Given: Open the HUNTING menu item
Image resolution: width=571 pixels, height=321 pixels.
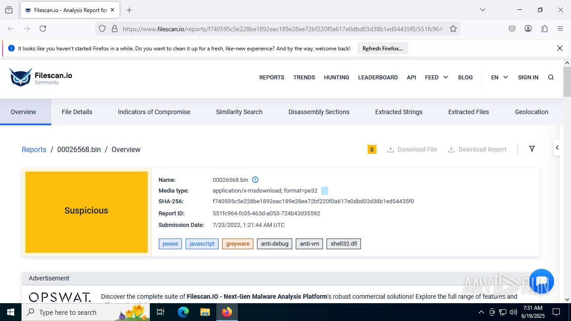Looking at the screenshot, I should click(x=336, y=77).
